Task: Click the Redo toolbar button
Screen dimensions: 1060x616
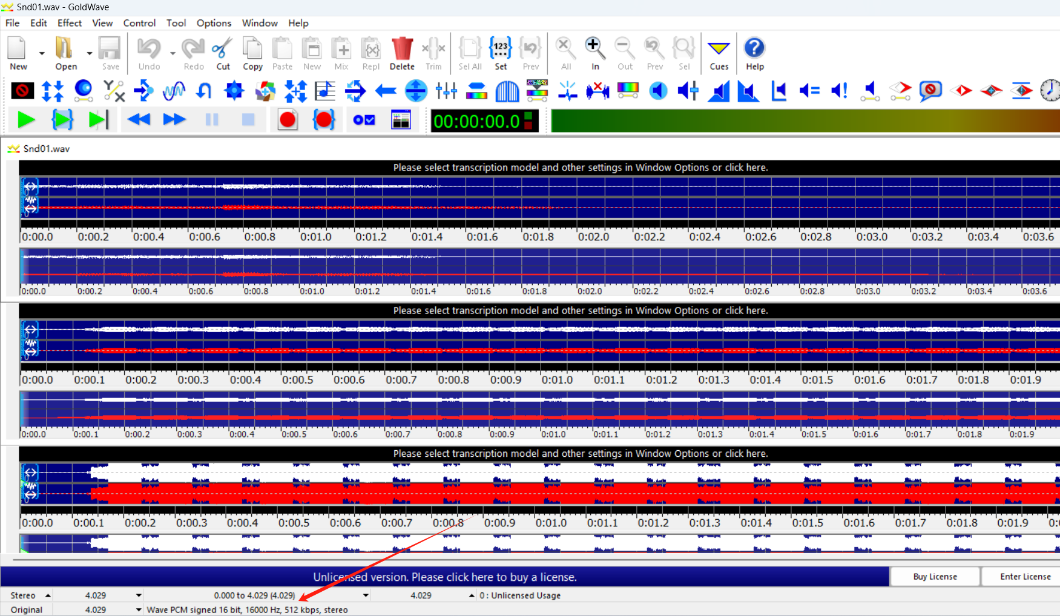Action: pos(194,53)
